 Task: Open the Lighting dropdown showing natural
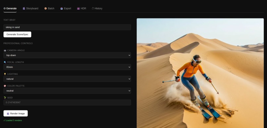[x=67, y=79]
